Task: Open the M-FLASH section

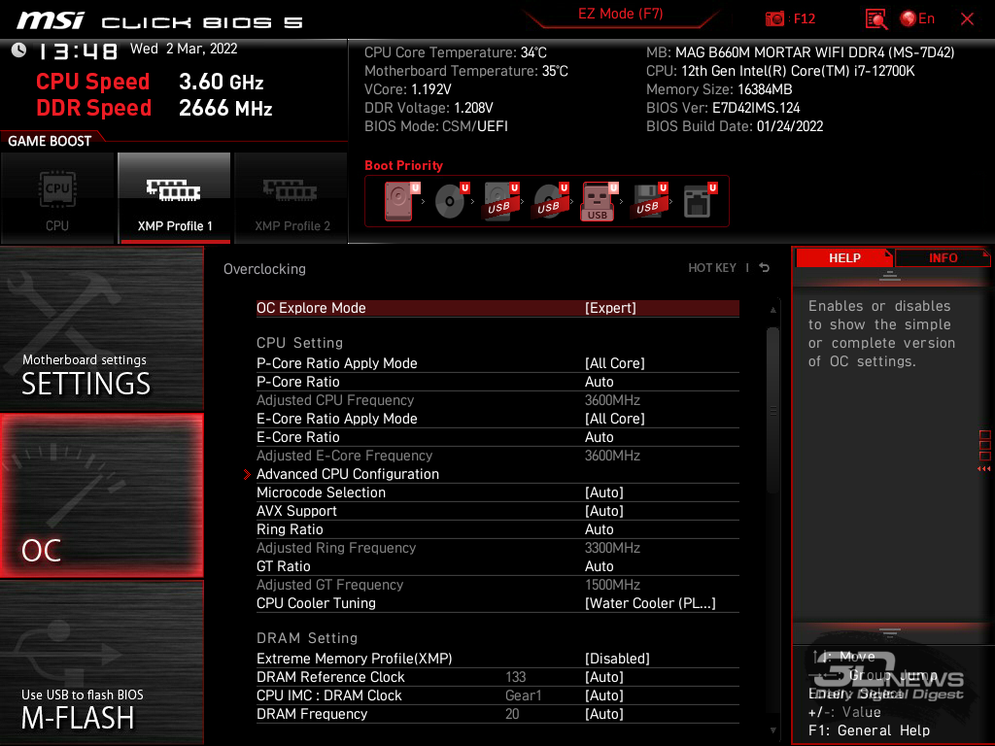Action: [101, 662]
